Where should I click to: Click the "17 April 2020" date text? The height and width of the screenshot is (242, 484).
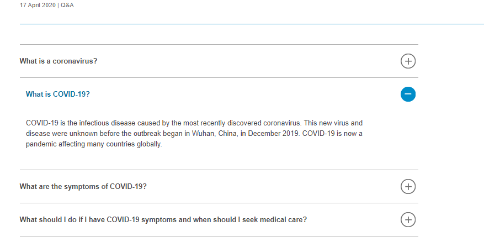coord(38,6)
